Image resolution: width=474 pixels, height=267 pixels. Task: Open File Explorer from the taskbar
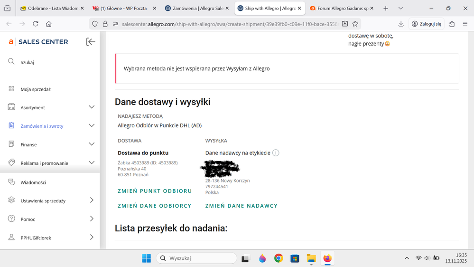[x=311, y=258]
